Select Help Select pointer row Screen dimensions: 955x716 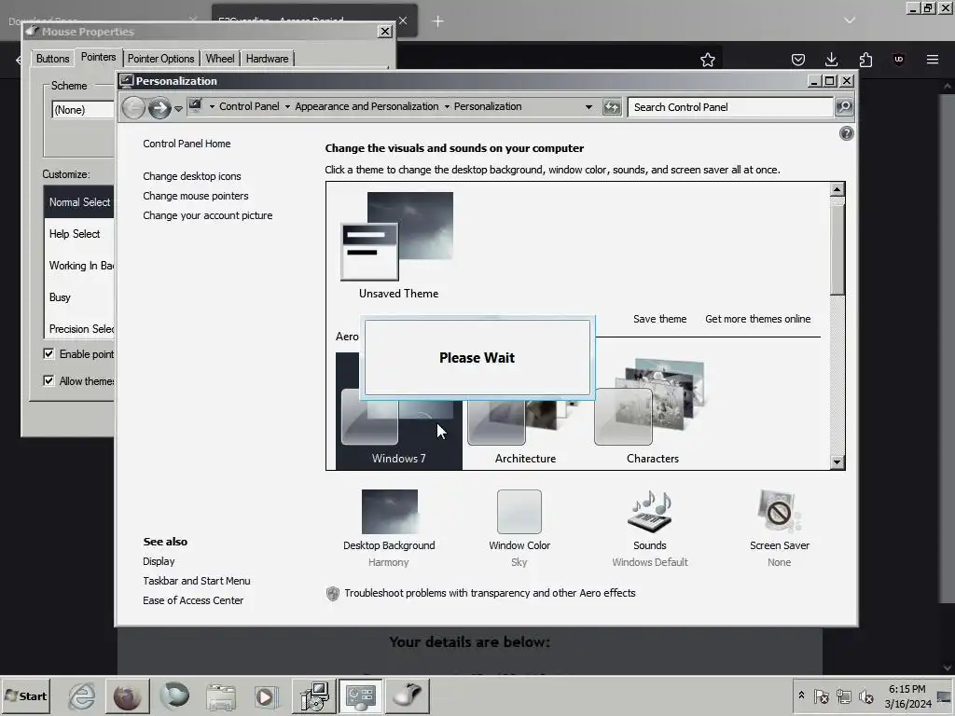pos(79,234)
